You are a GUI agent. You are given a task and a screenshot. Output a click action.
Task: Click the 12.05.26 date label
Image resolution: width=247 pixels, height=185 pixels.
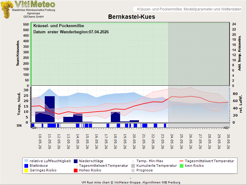pos(59,142)
